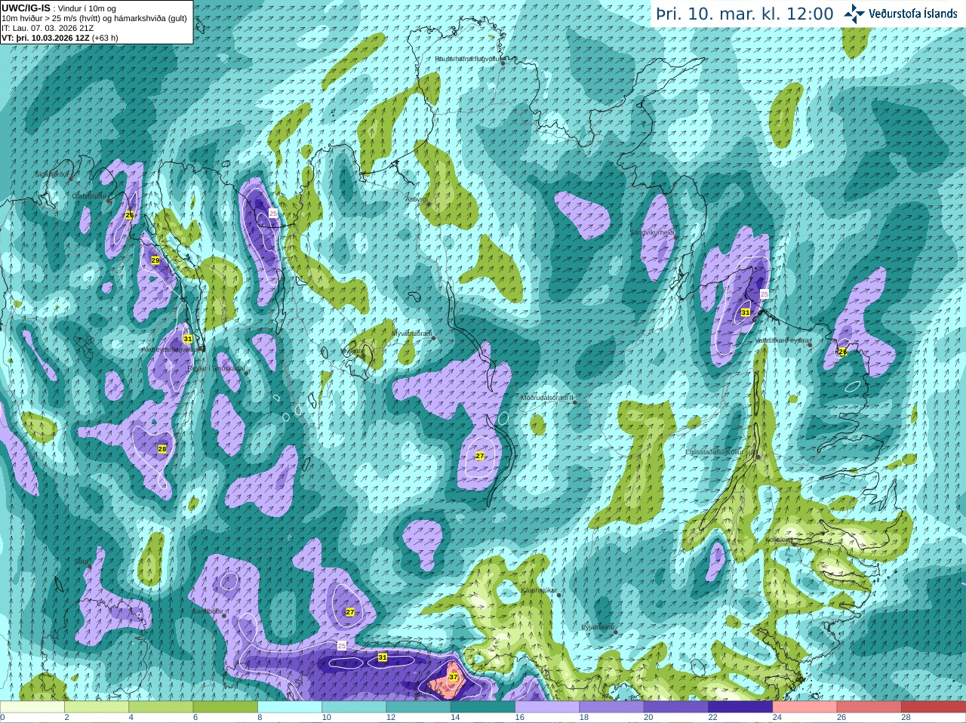
Task: Click gust label 27 east of Sandbúðir
Action: point(350,612)
